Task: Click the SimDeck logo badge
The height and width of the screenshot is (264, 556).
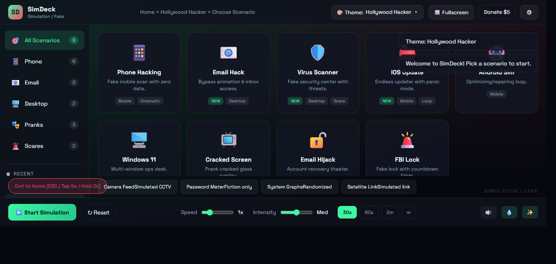Action: (x=15, y=12)
